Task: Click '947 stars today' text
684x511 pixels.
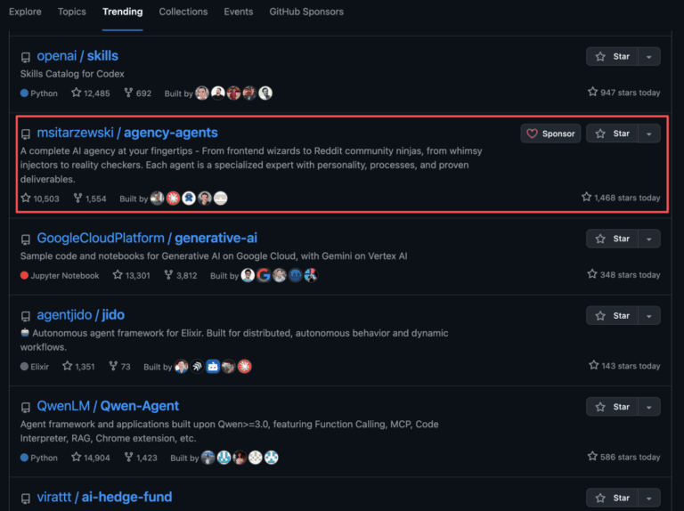Action: coord(623,93)
